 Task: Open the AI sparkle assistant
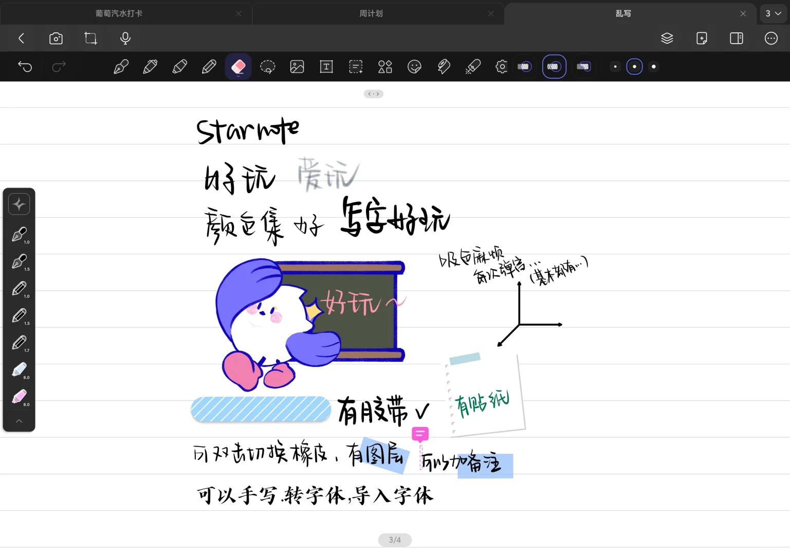tap(19, 204)
